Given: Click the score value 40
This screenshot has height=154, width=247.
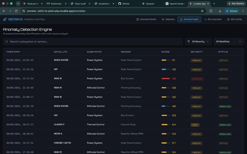Looking at the screenshot, I should coord(174,106).
